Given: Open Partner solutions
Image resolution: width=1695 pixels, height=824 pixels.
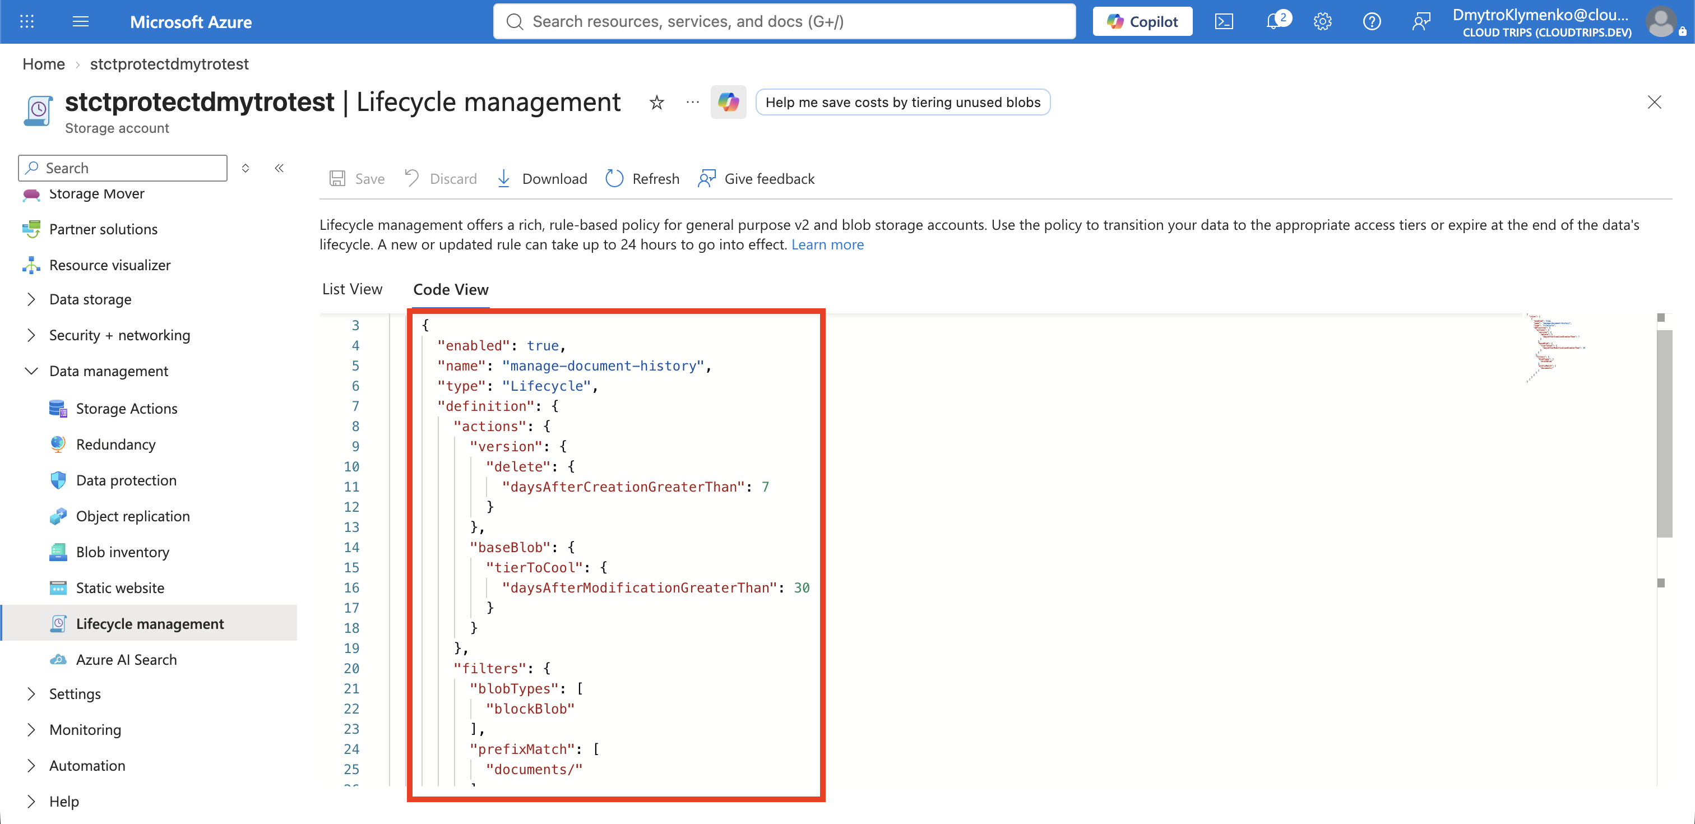Looking at the screenshot, I should (103, 229).
